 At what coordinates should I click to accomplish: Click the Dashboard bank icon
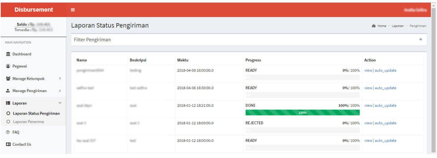click(8, 54)
